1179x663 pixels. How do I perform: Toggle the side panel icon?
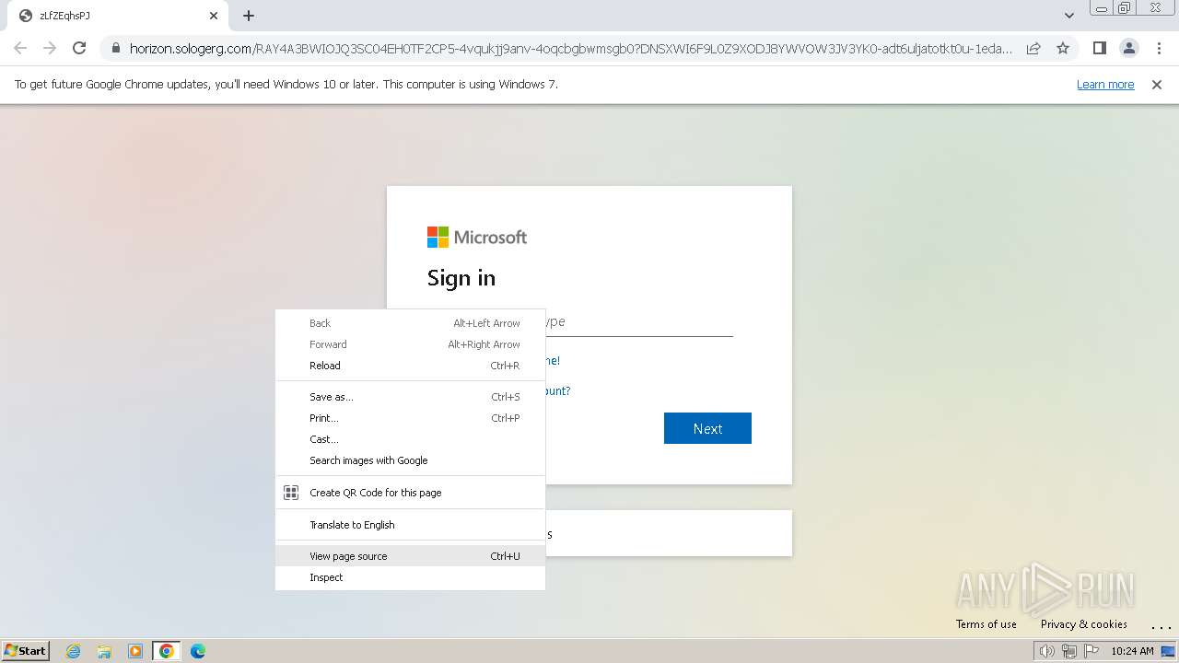pos(1099,48)
